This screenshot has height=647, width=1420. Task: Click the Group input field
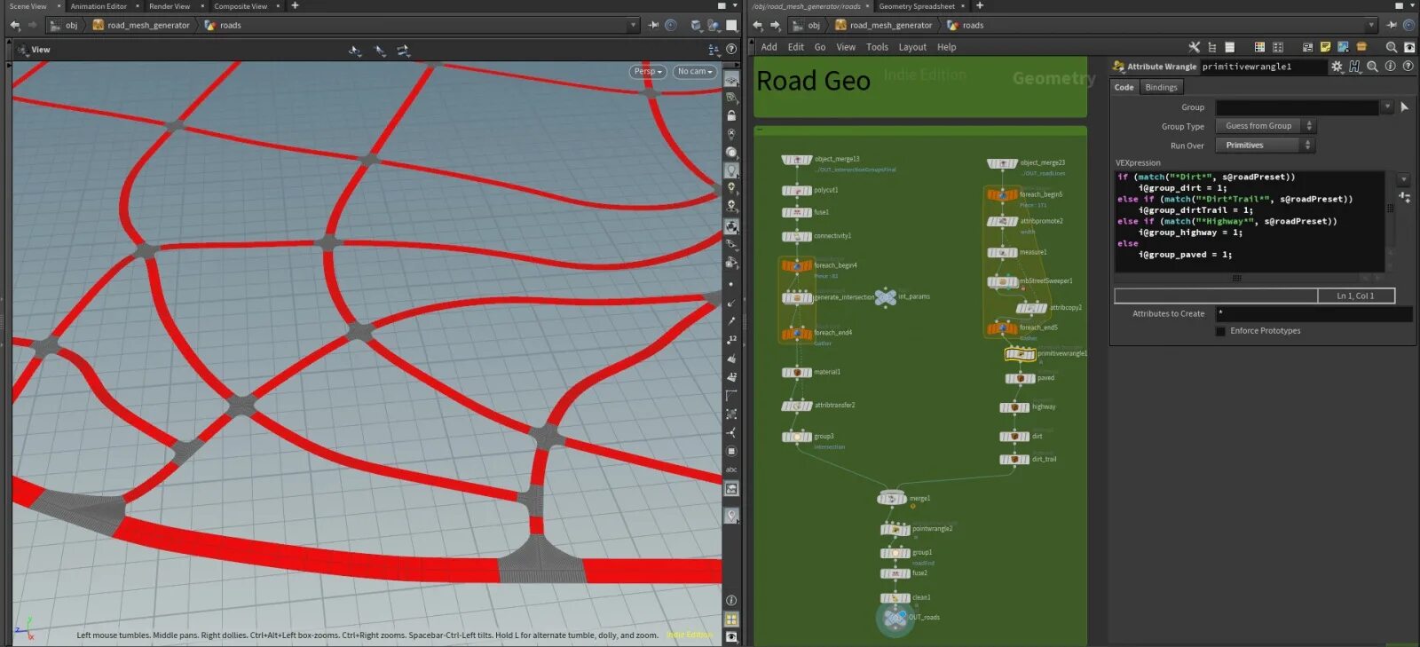pos(1297,107)
